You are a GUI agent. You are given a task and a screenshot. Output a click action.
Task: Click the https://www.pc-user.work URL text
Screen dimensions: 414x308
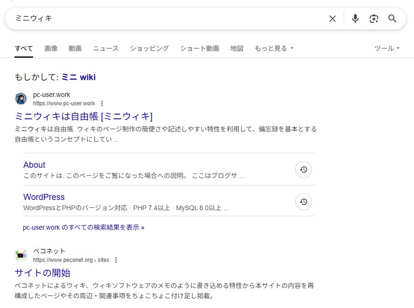pos(64,103)
